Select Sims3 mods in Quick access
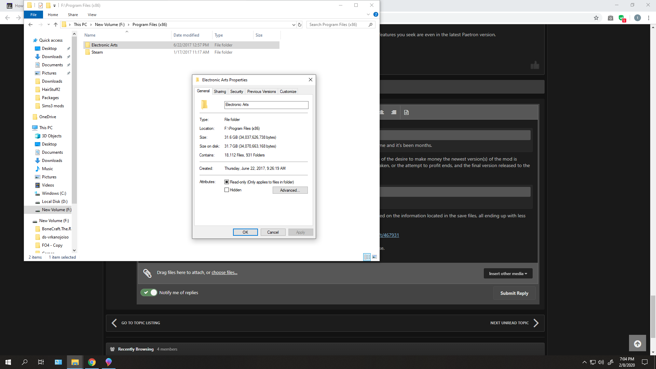This screenshot has width=656, height=369. 53,106
